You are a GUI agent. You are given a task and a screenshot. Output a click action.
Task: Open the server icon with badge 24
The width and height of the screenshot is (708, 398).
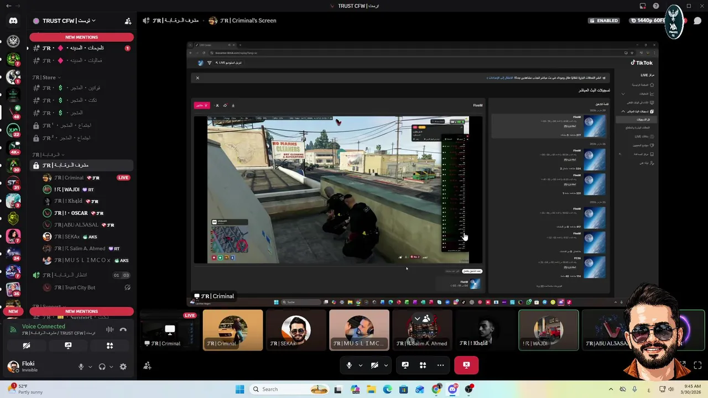point(13,254)
